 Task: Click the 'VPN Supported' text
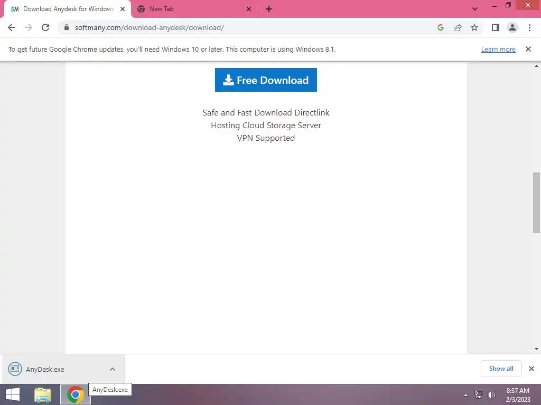(x=266, y=138)
